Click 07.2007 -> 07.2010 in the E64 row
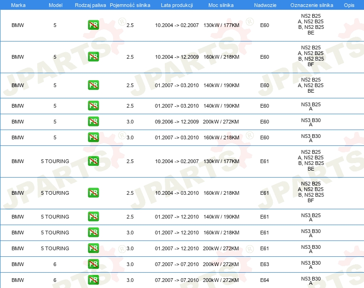Screen dimensions: 364x288 point(177,280)
